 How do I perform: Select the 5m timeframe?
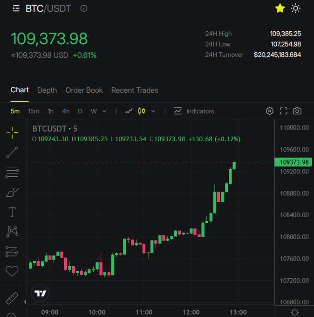[15, 111]
